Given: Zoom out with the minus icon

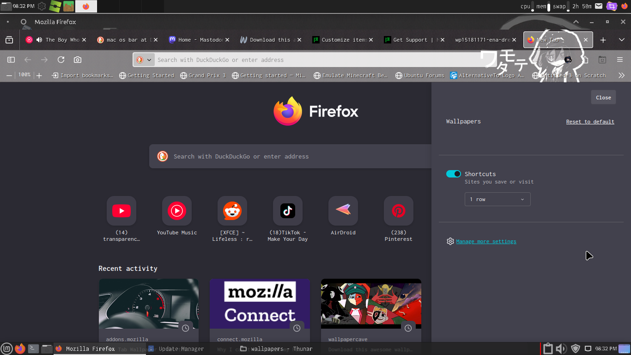Looking at the screenshot, I should tap(8, 75).
